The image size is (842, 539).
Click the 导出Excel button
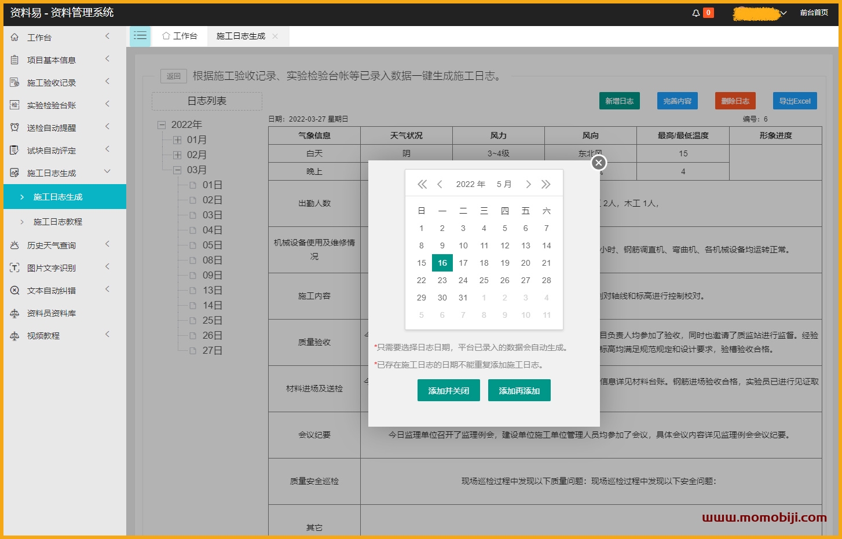click(x=795, y=101)
